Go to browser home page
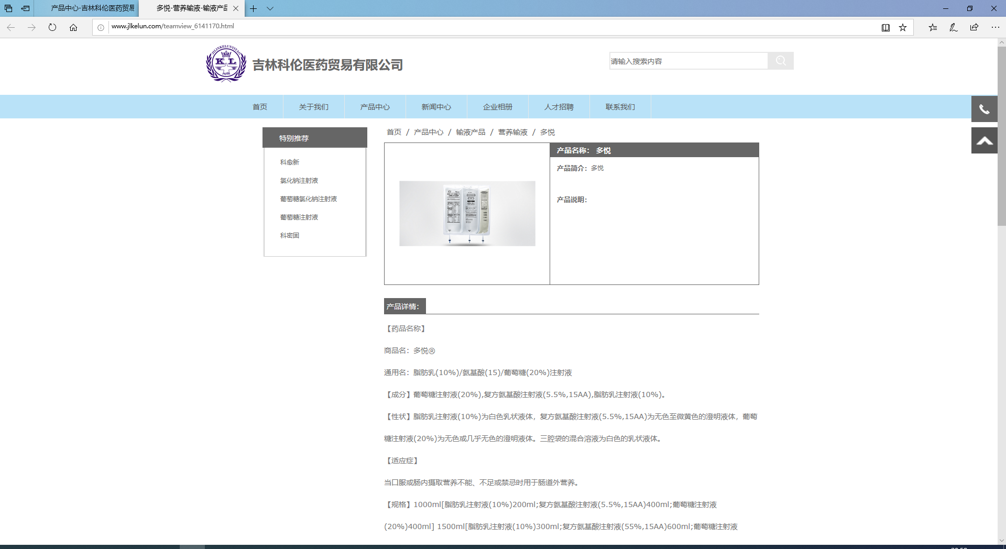Image resolution: width=1006 pixels, height=549 pixels. 73,27
